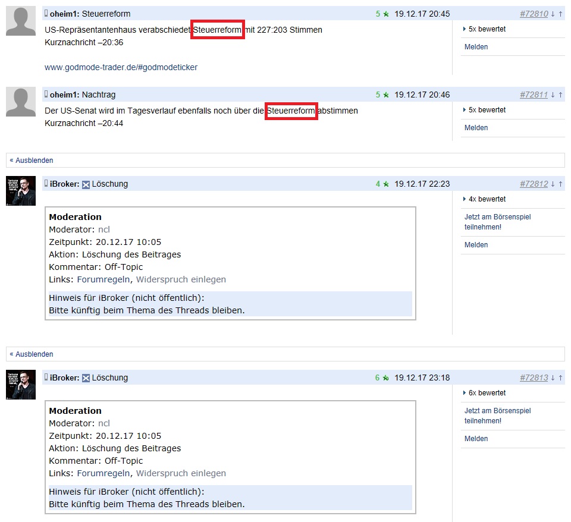
Task: Collapse post #72812 via the Ausblenden link above it
Action: pos(32,160)
